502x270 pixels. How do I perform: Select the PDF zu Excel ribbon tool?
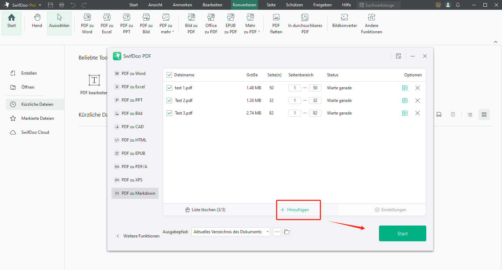(x=107, y=24)
